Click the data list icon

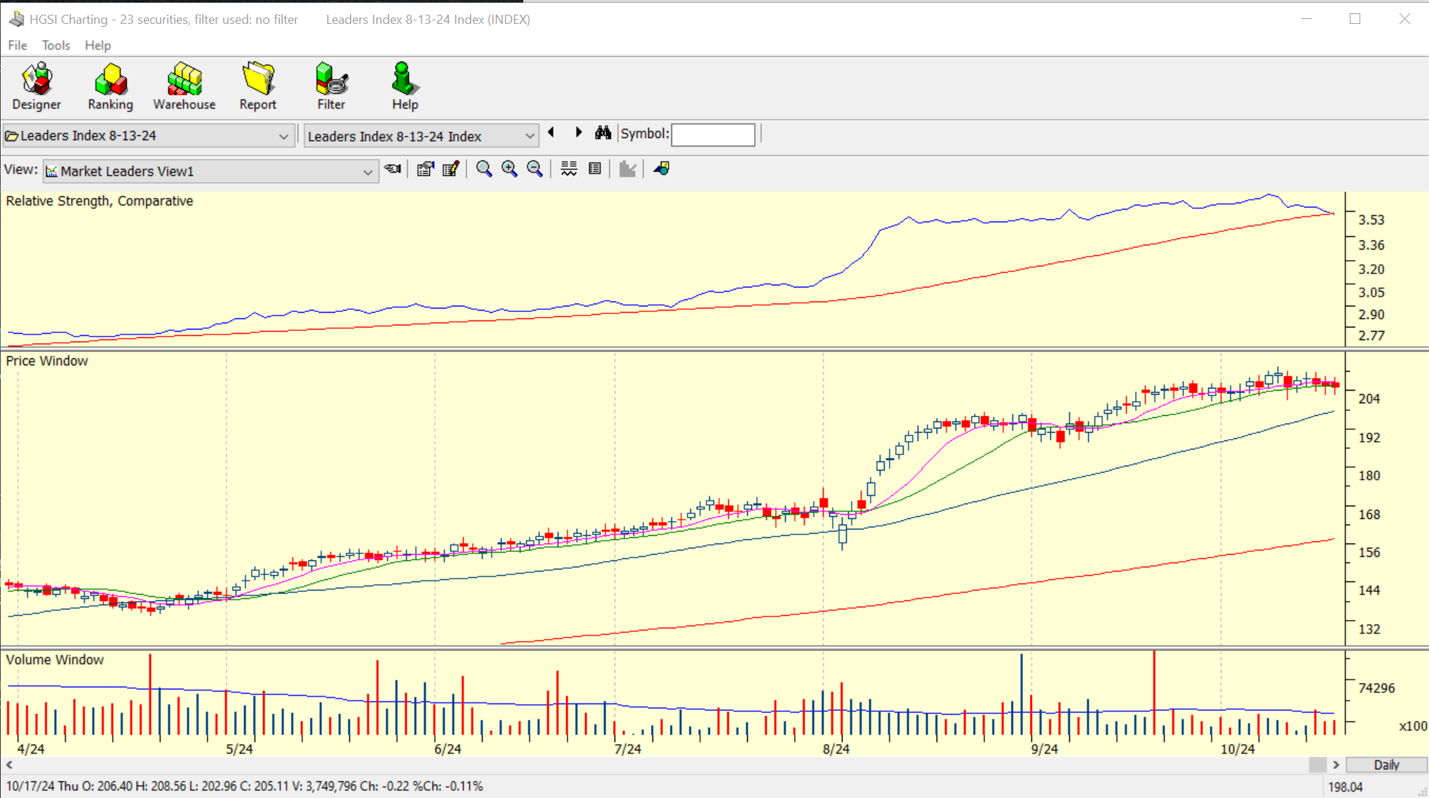(595, 169)
